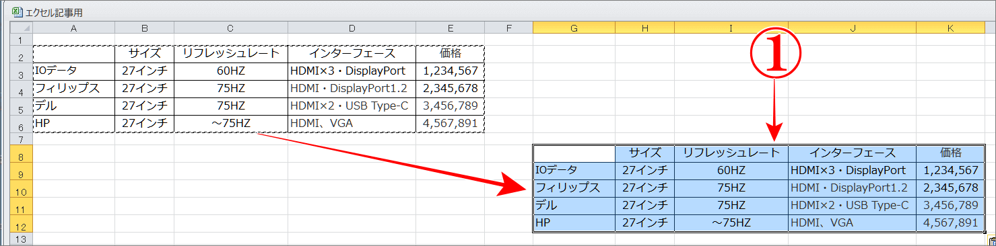Select highlighted column J header

[x=852, y=28]
